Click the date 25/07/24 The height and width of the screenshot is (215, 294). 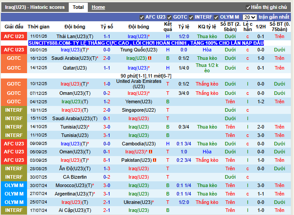39,203
